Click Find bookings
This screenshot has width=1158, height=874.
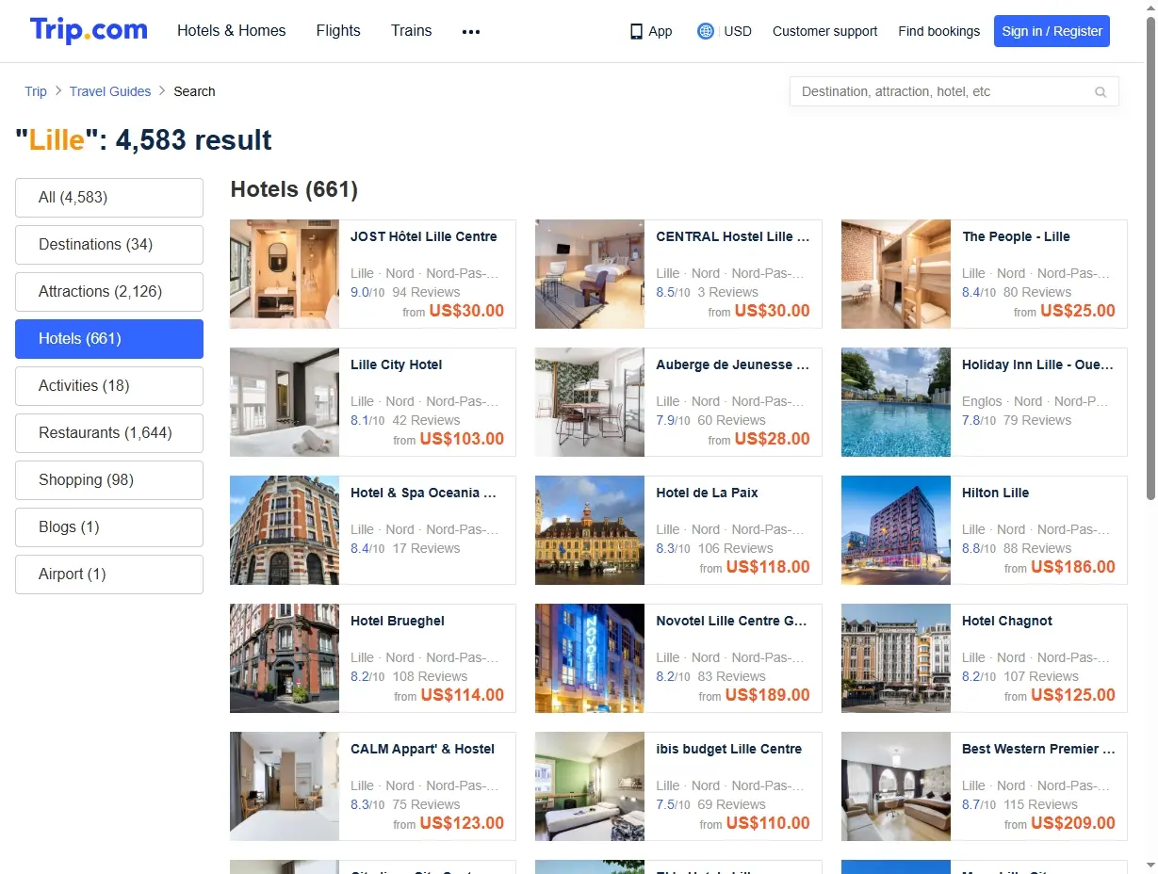(938, 31)
